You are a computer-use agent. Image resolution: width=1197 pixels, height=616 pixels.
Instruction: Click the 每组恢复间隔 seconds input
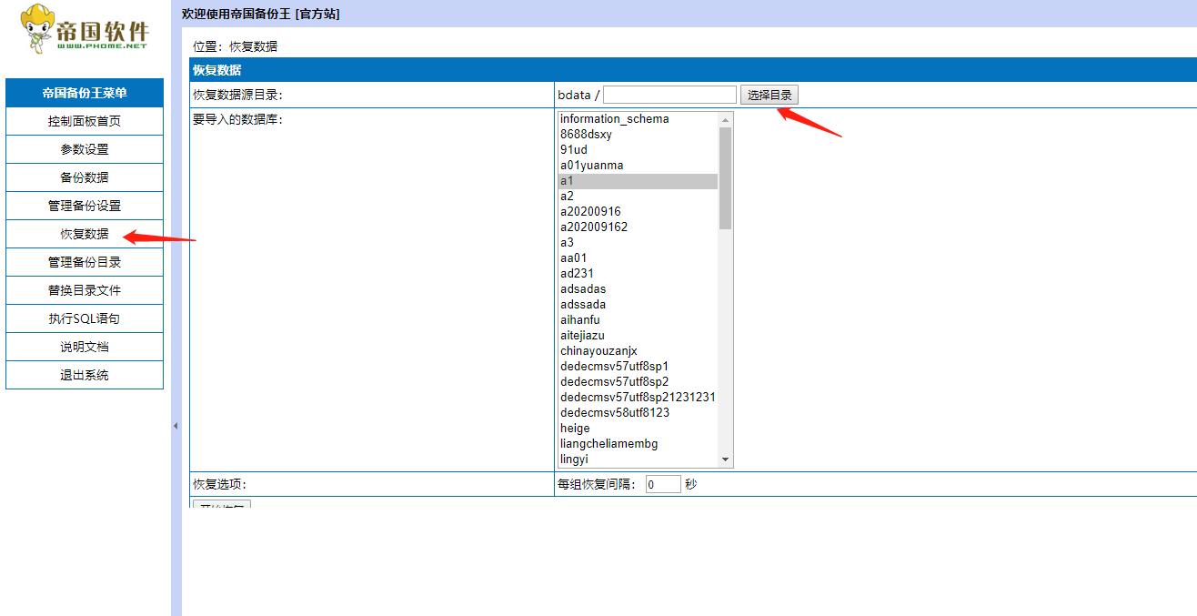[663, 484]
